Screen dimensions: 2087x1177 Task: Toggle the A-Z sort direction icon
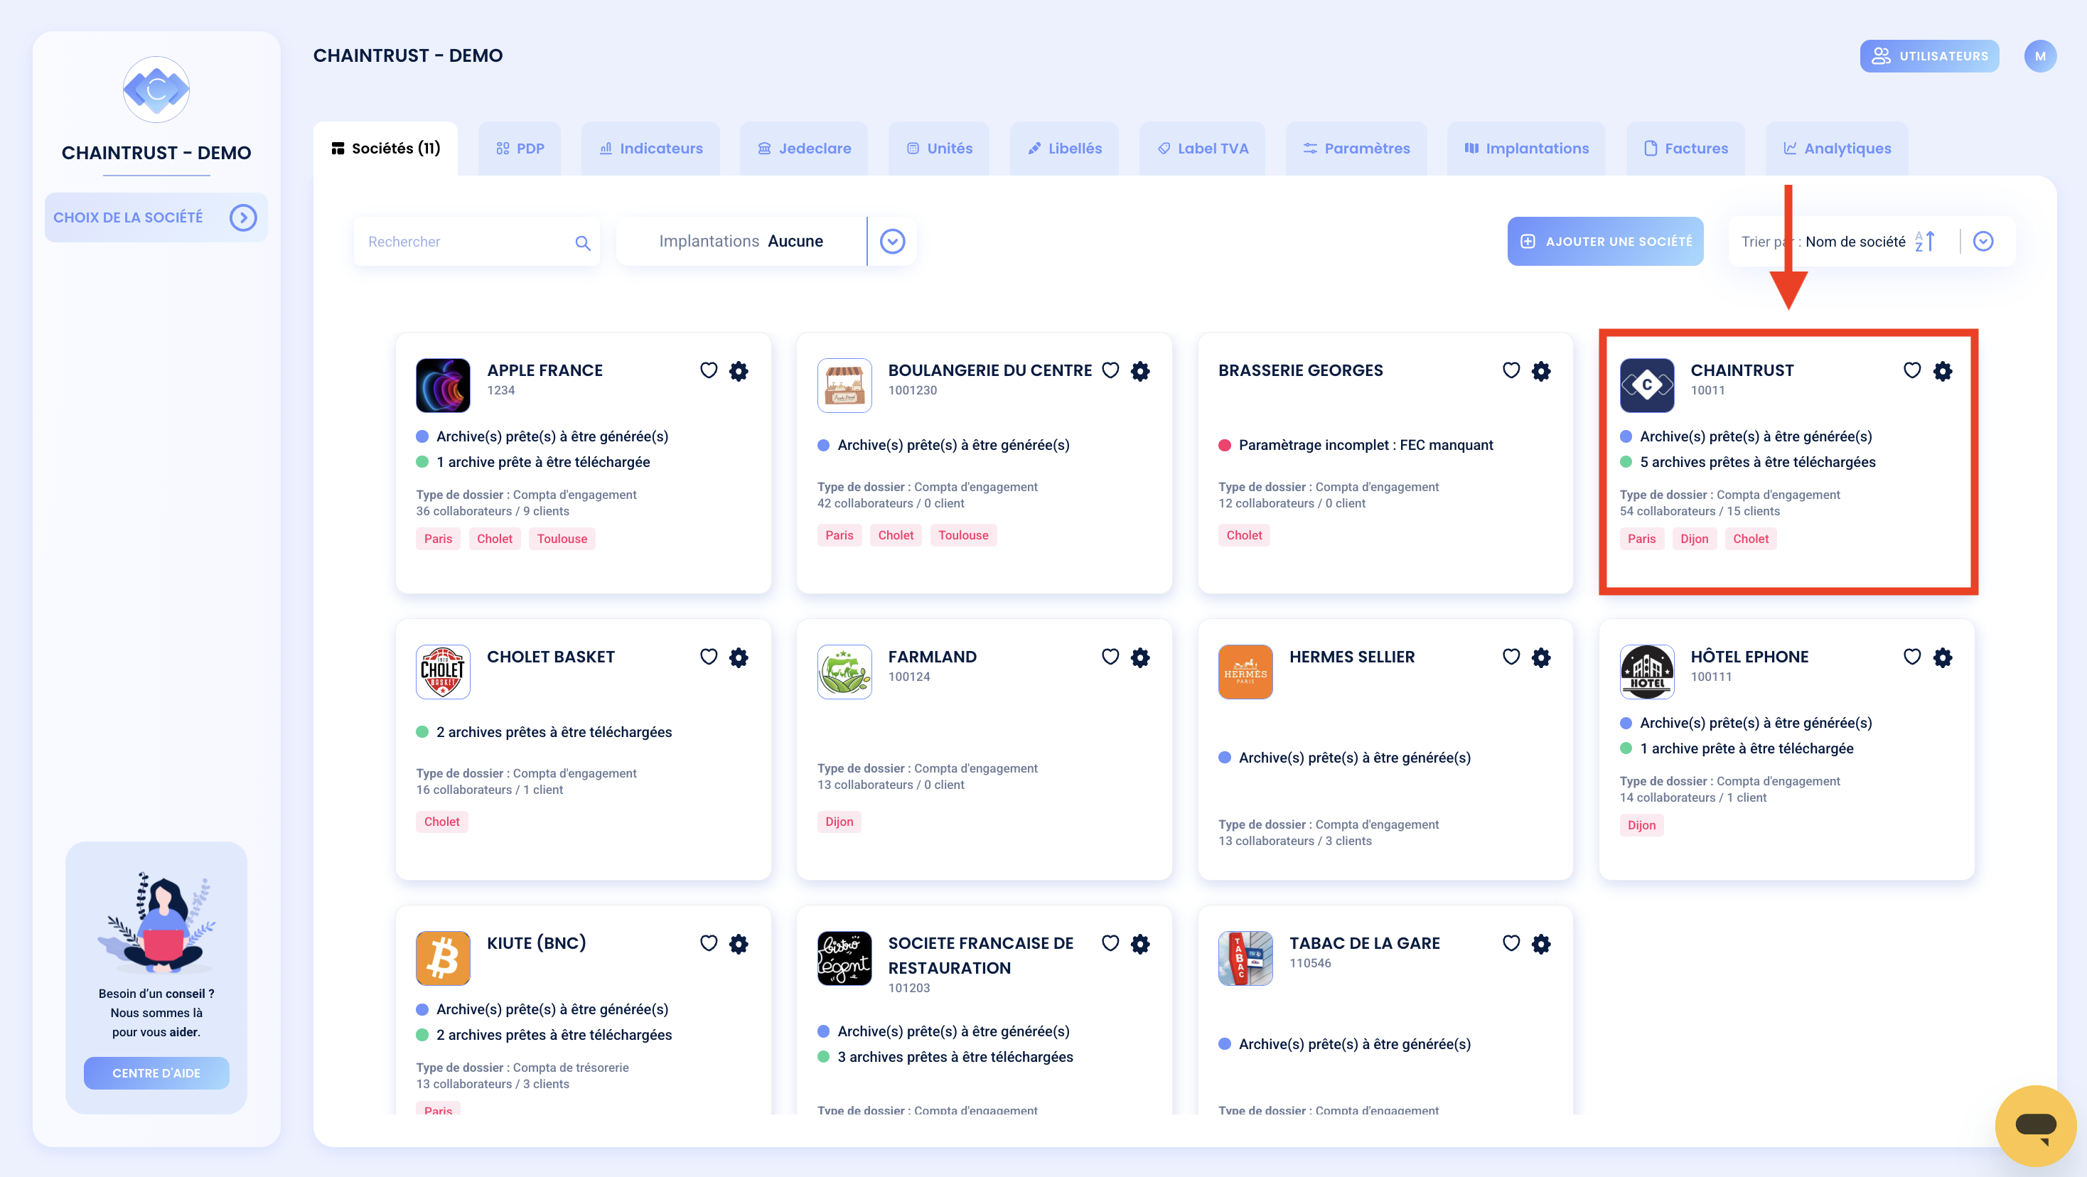[1925, 242]
